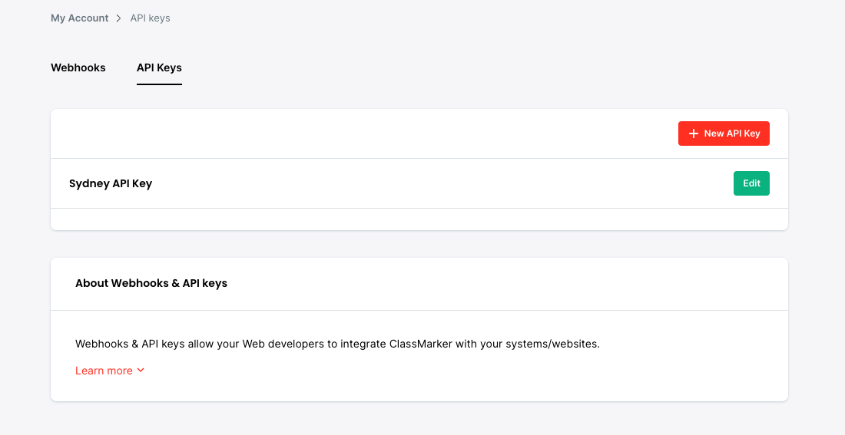
Task: Click the underline beneath the API Keys tab
Action: click(159, 84)
